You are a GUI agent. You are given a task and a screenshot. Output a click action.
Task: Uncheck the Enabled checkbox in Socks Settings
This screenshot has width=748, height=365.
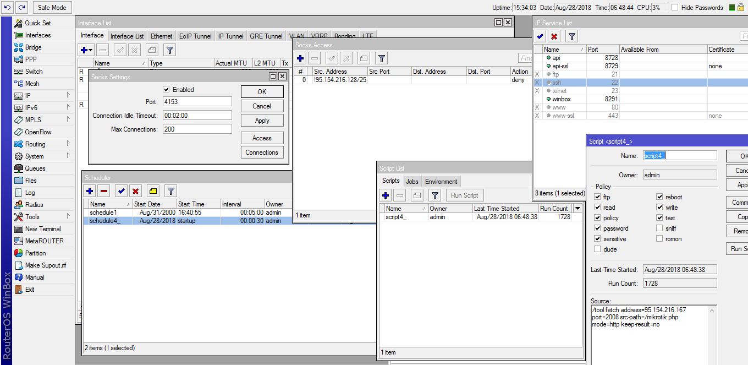(166, 89)
